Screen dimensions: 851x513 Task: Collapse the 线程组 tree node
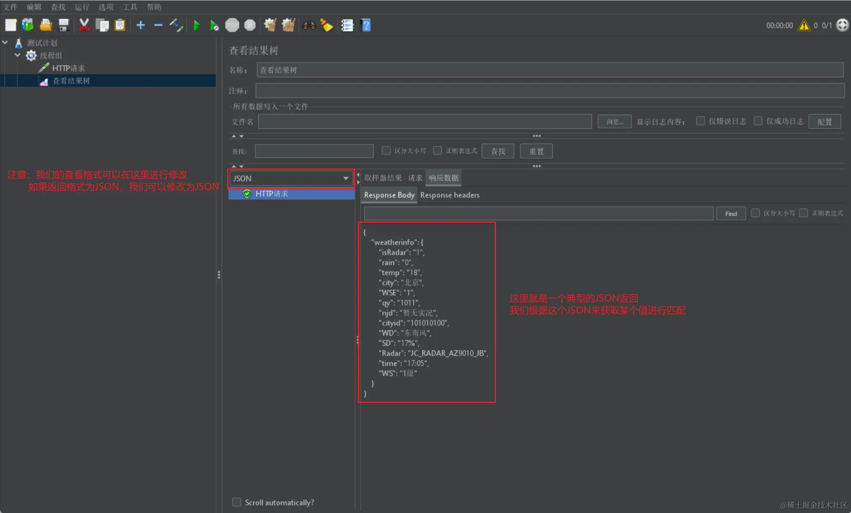coord(17,55)
